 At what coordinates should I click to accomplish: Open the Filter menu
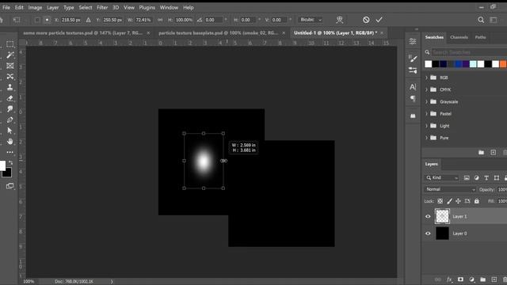102,7
